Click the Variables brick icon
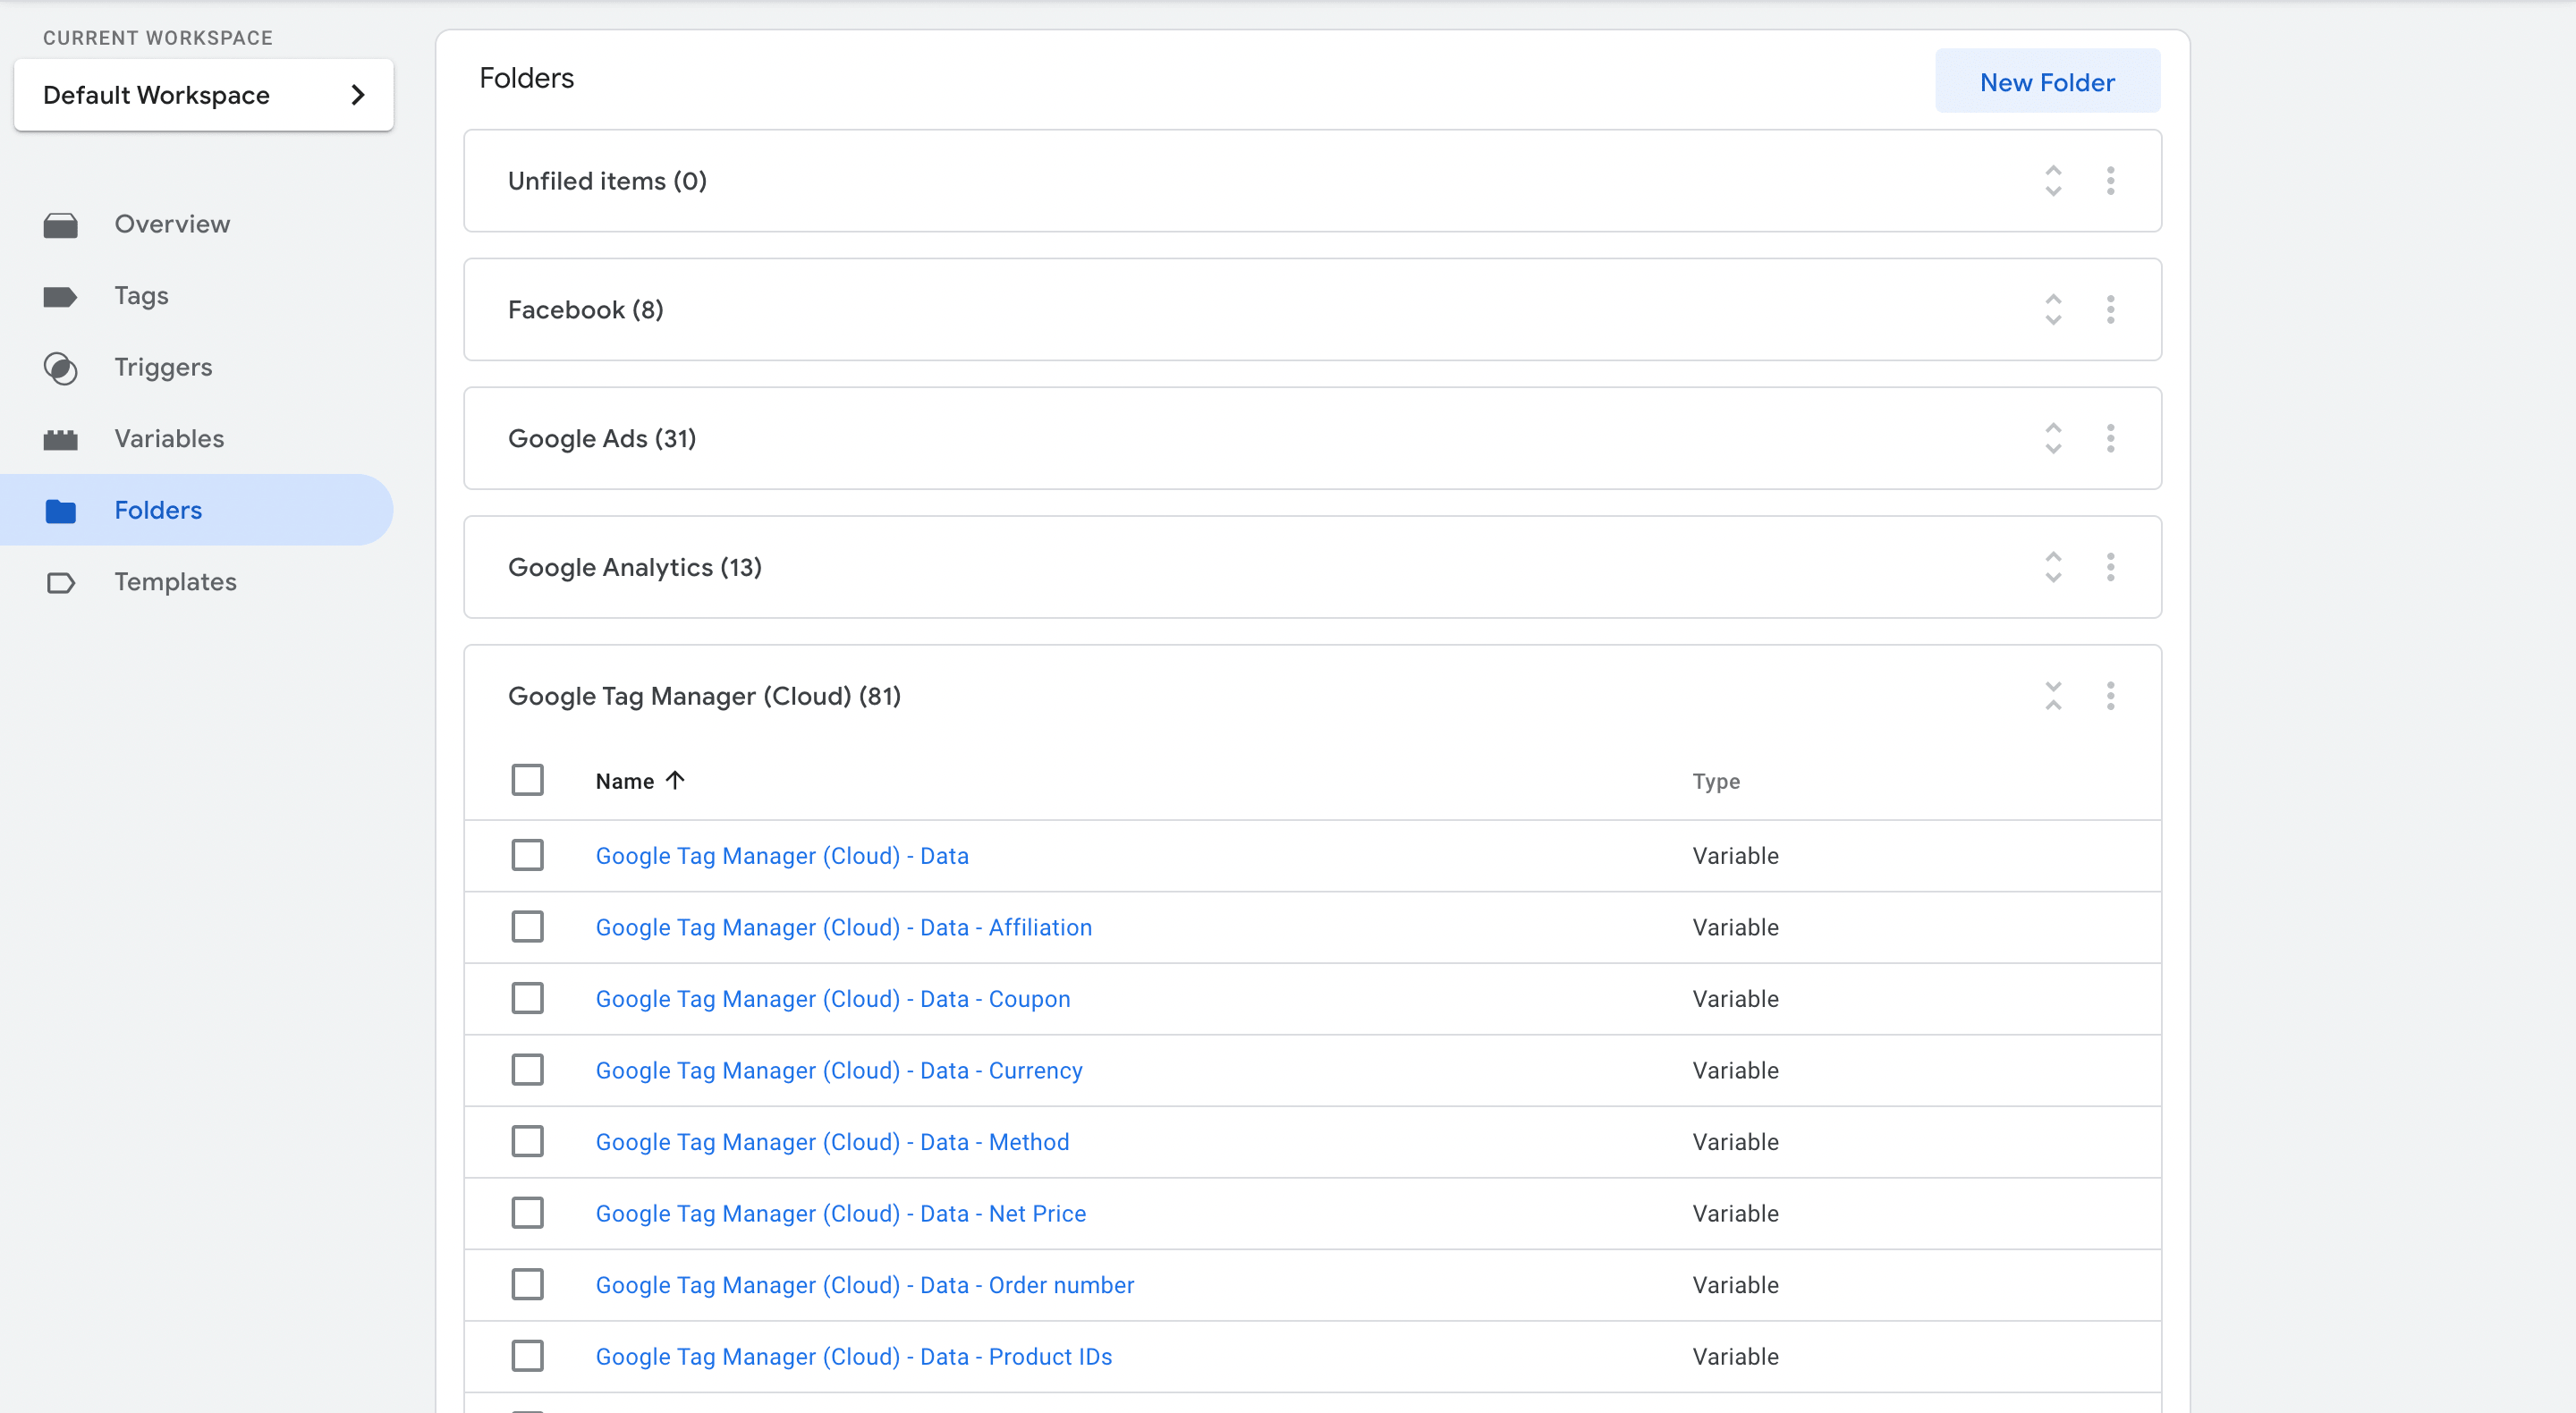The height and width of the screenshot is (1413, 2576). pyautogui.click(x=60, y=440)
